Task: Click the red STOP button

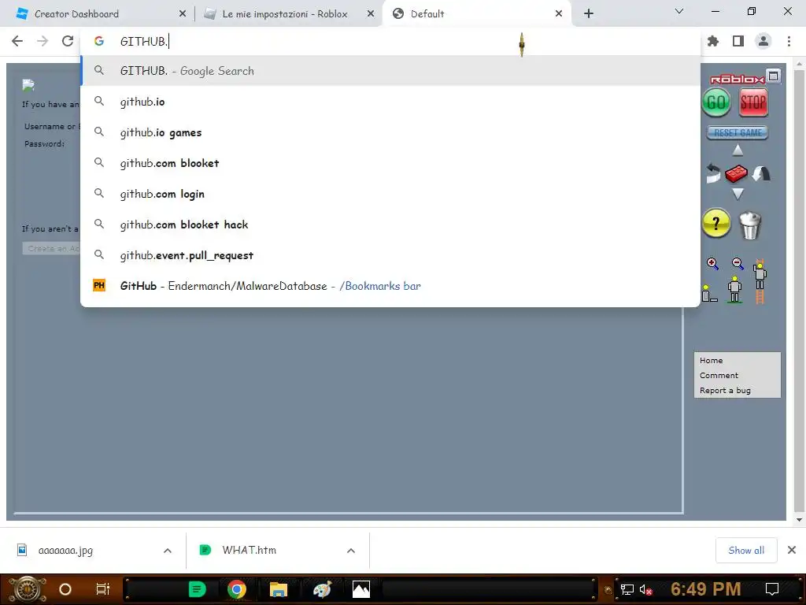Action: (x=753, y=102)
